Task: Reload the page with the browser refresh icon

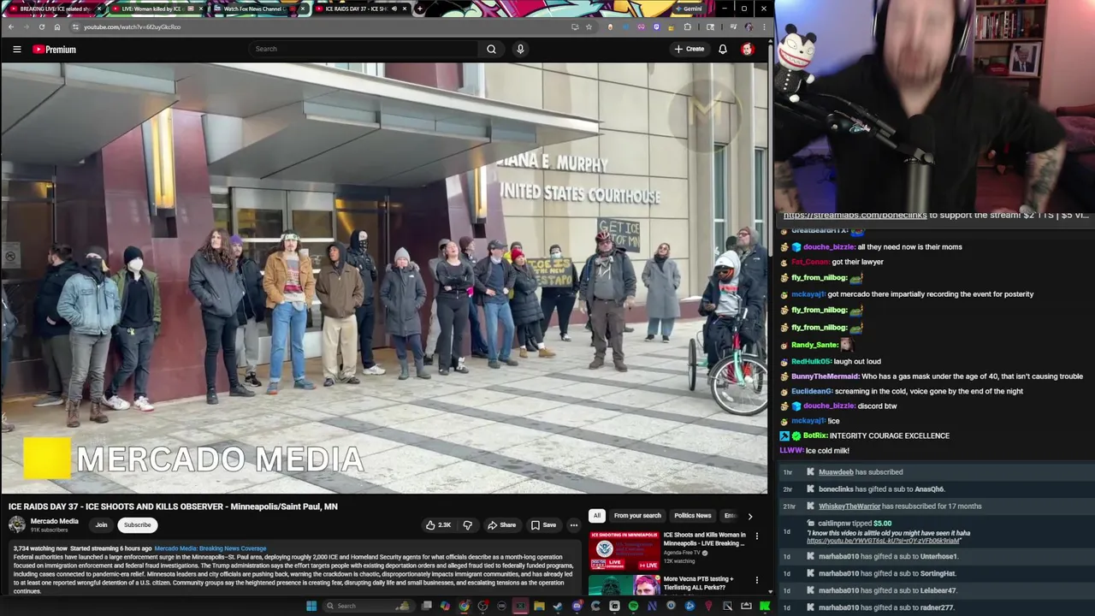Action: click(41, 27)
